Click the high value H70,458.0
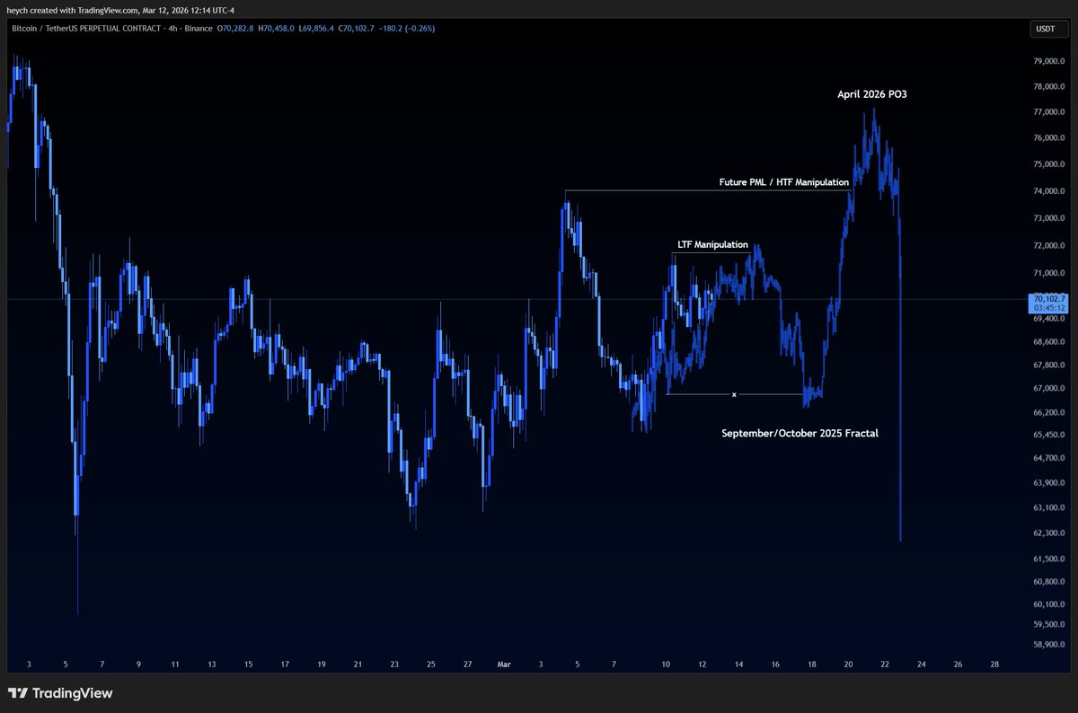This screenshot has height=713, width=1078. (278, 29)
